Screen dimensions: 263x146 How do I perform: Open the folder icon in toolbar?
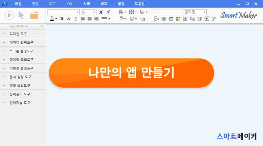point(34,15)
